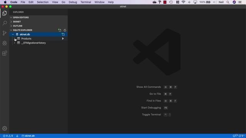Open the Code application menu
246x138 pixels.
tap(14, 2)
